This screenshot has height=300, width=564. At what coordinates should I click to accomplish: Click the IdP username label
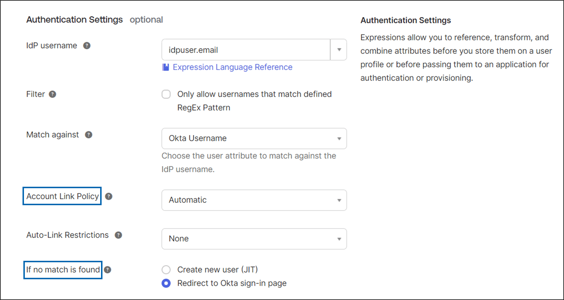(x=52, y=46)
